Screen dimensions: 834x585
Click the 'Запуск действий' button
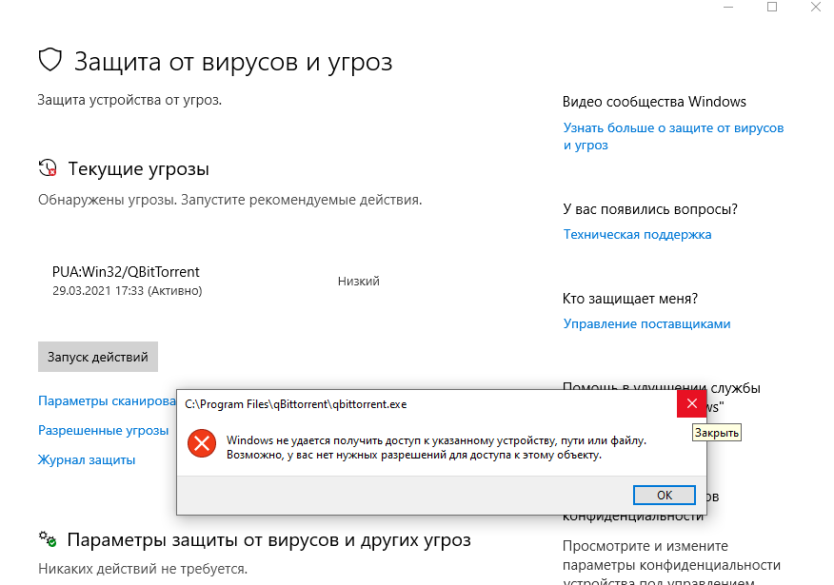[x=97, y=356]
